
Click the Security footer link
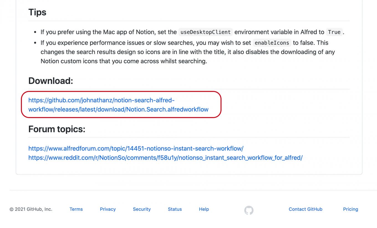coord(142,209)
